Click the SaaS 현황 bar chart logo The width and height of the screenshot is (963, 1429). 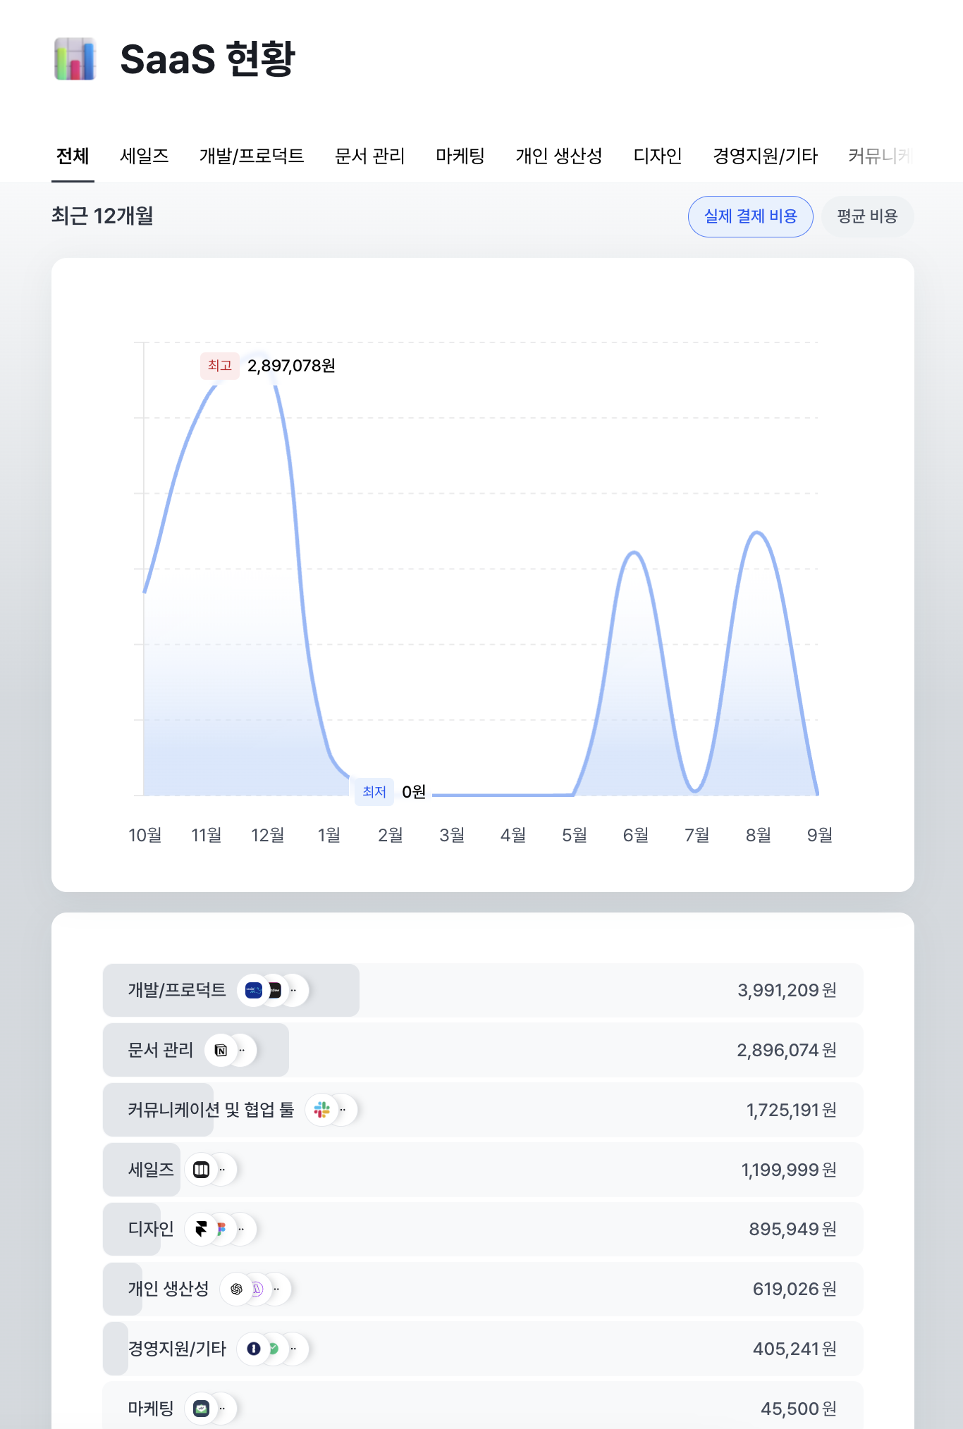tap(75, 59)
